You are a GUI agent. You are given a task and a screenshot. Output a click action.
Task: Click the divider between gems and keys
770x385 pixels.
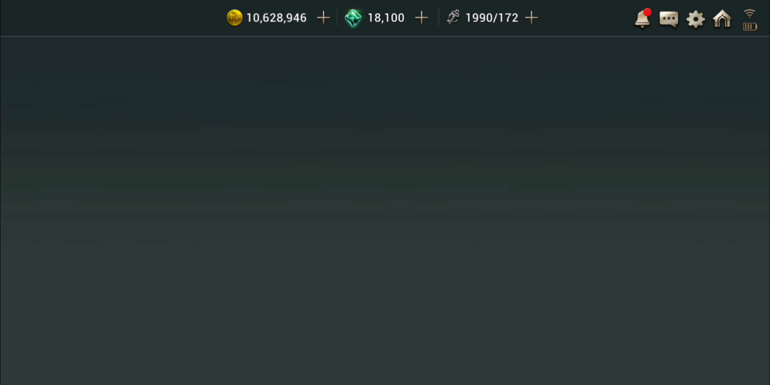click(438, 17)
